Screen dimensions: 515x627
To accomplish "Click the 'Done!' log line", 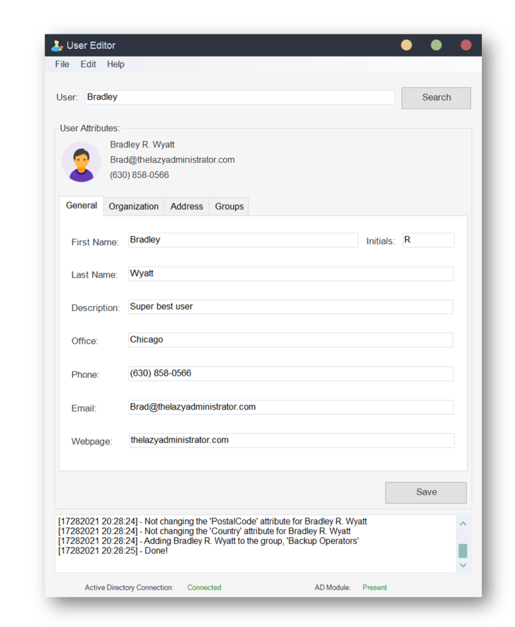I will tap(113, 550).
